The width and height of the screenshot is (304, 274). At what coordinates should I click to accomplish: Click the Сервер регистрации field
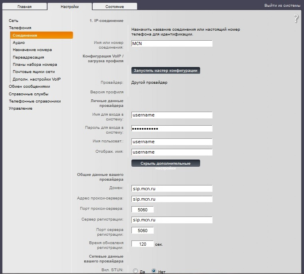(172, 220)
